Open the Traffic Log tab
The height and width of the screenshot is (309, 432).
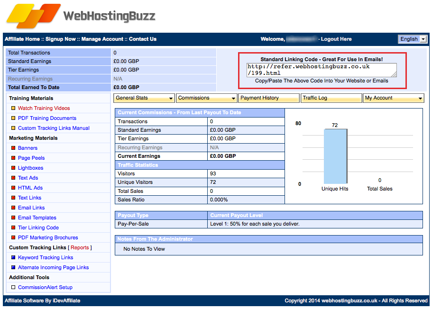[331, 98]
